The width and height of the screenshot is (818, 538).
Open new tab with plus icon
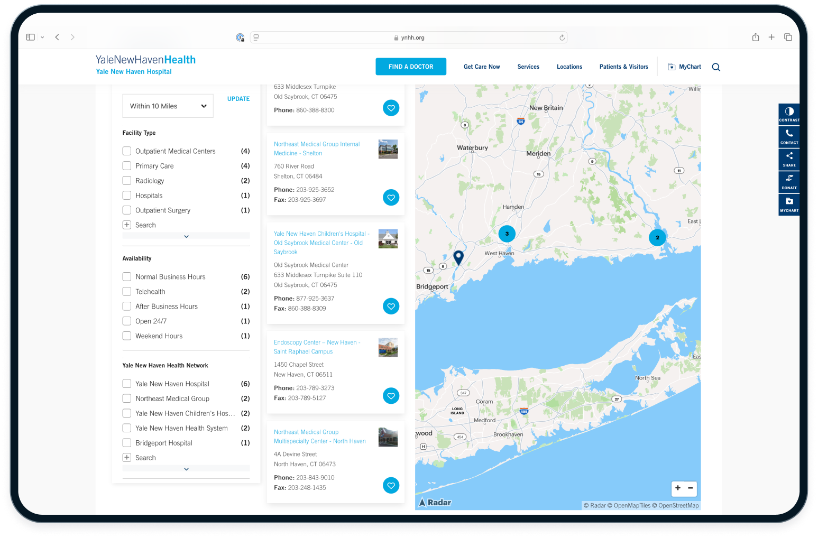[771, 37]
